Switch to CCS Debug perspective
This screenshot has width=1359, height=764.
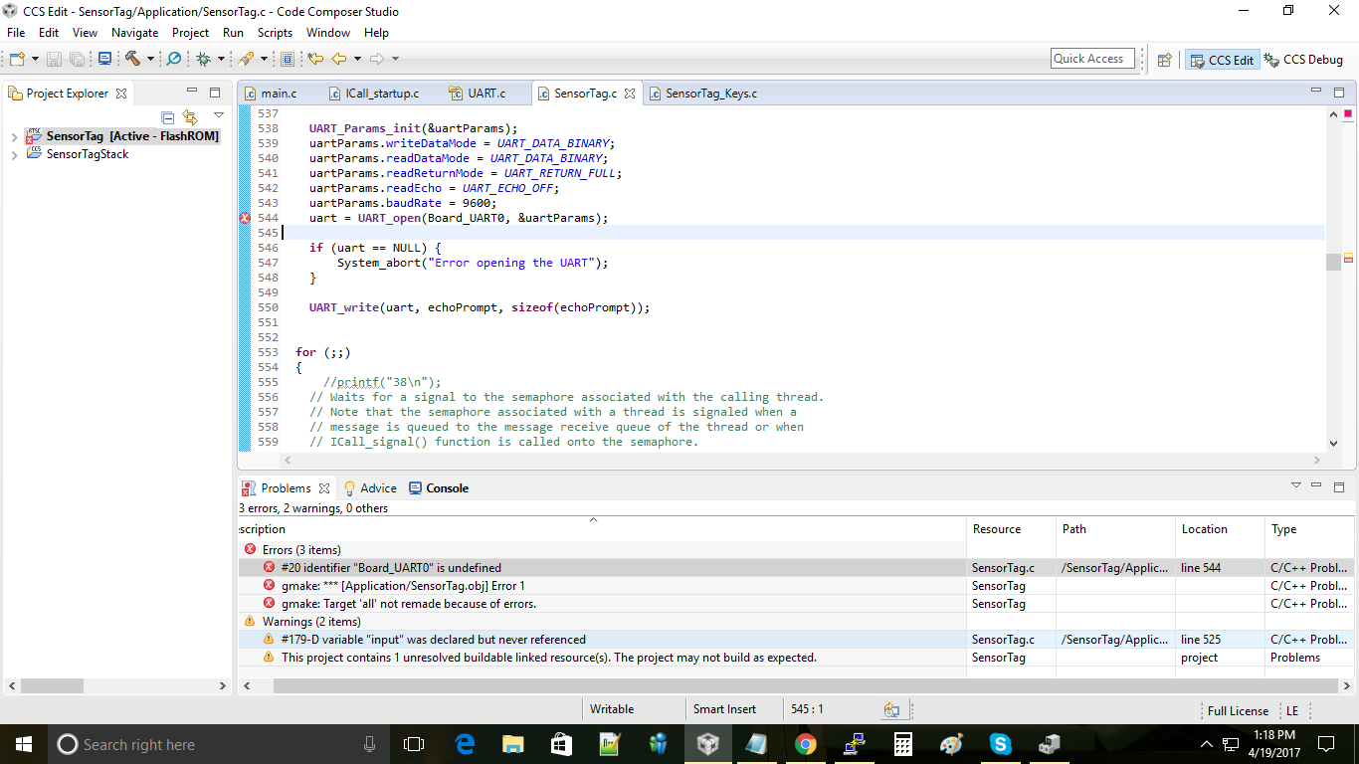1303,60
